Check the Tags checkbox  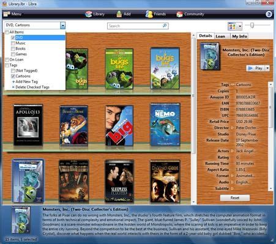coord(7,65)
